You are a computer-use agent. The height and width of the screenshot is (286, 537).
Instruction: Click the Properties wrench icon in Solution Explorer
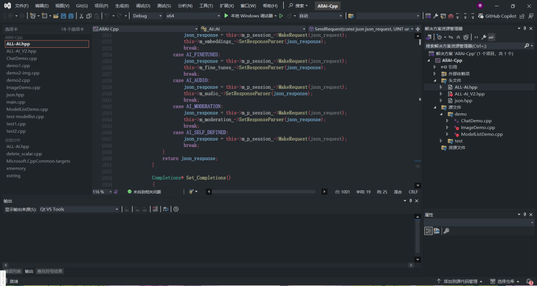[x=484, y=37]
